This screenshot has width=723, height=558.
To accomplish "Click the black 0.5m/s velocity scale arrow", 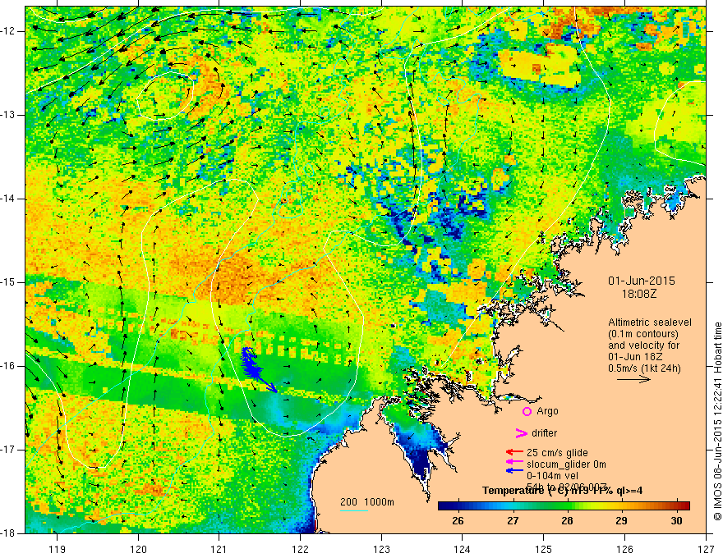I will click(633, 379).
